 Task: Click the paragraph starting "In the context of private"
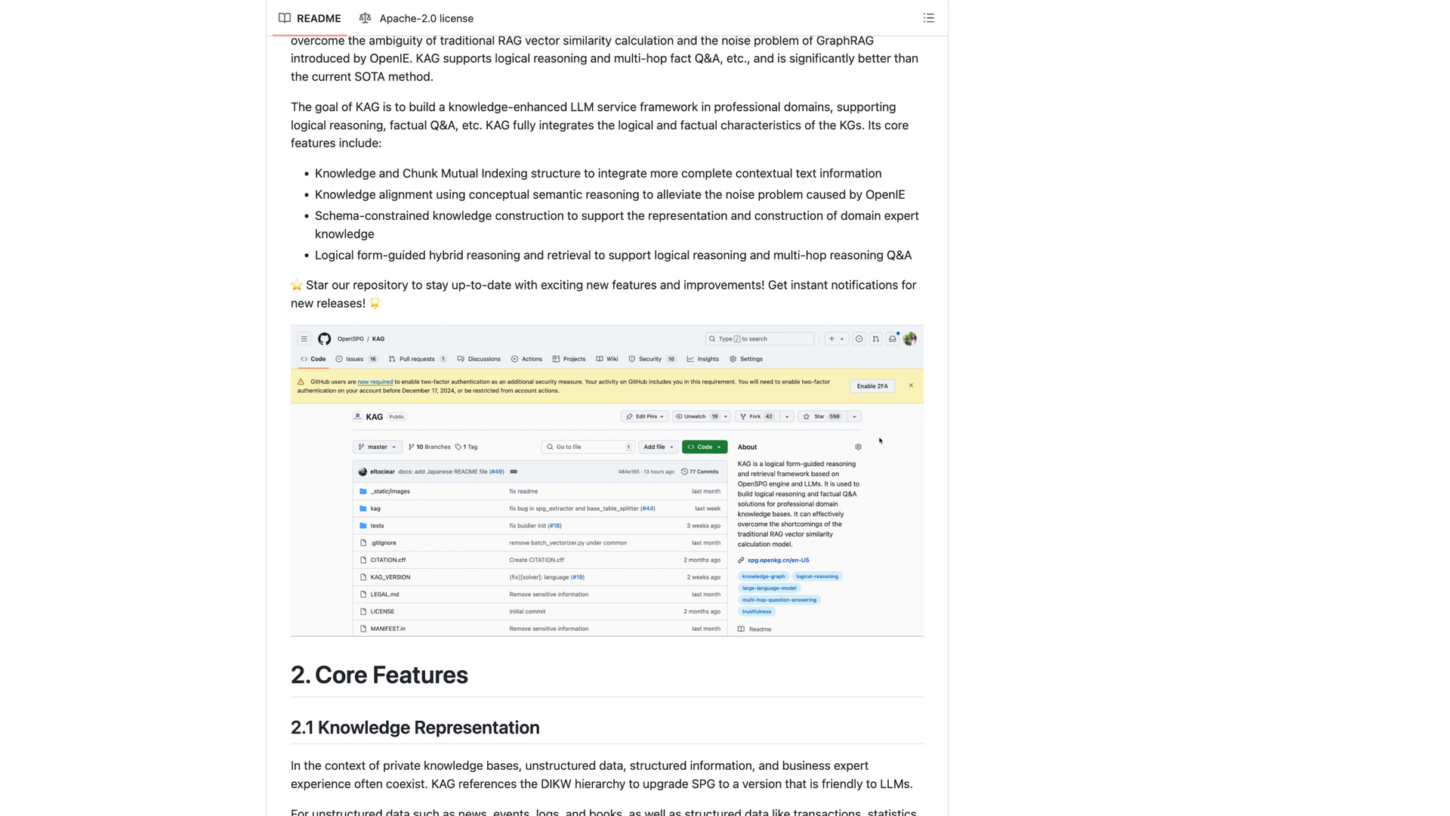(x=601, y=774)
